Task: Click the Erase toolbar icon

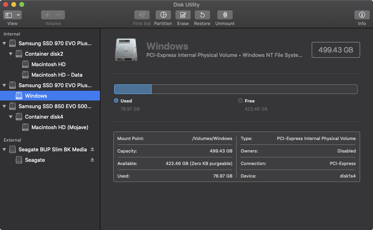Action: [183, 15]
